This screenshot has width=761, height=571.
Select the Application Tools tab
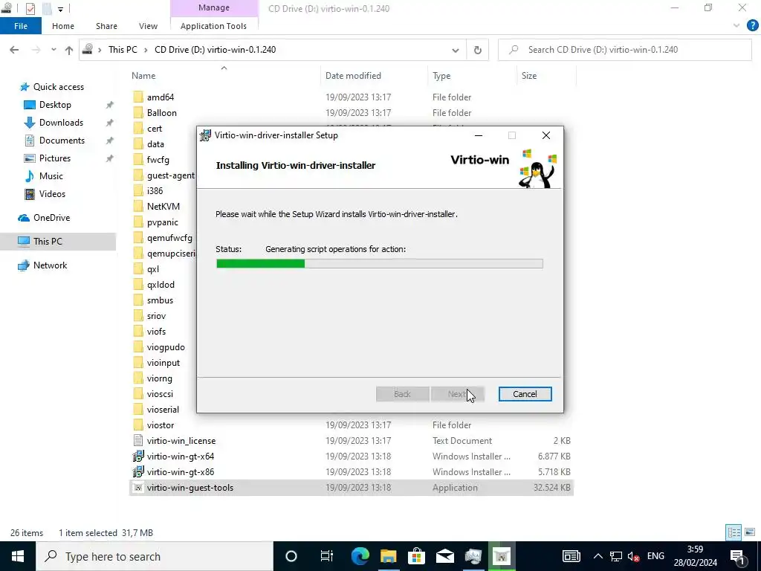pos(213,26)
